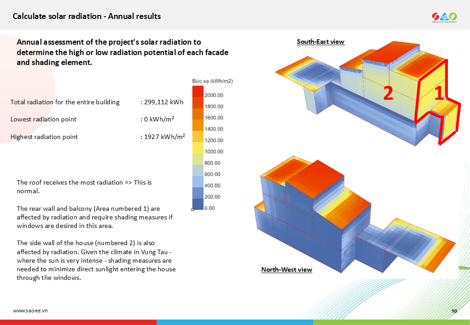Click the dark blue swatch at legend bottom
This screenshot has height=325, width=470.
(x=198, y=204)
